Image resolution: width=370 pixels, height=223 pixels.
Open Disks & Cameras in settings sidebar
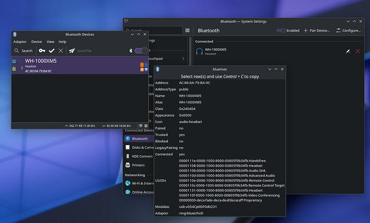(x=139, y=147)
